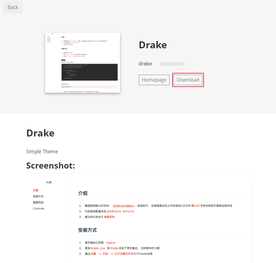Open the 维基百科 link
Screen dimensions: 276x263
[109, 217]
